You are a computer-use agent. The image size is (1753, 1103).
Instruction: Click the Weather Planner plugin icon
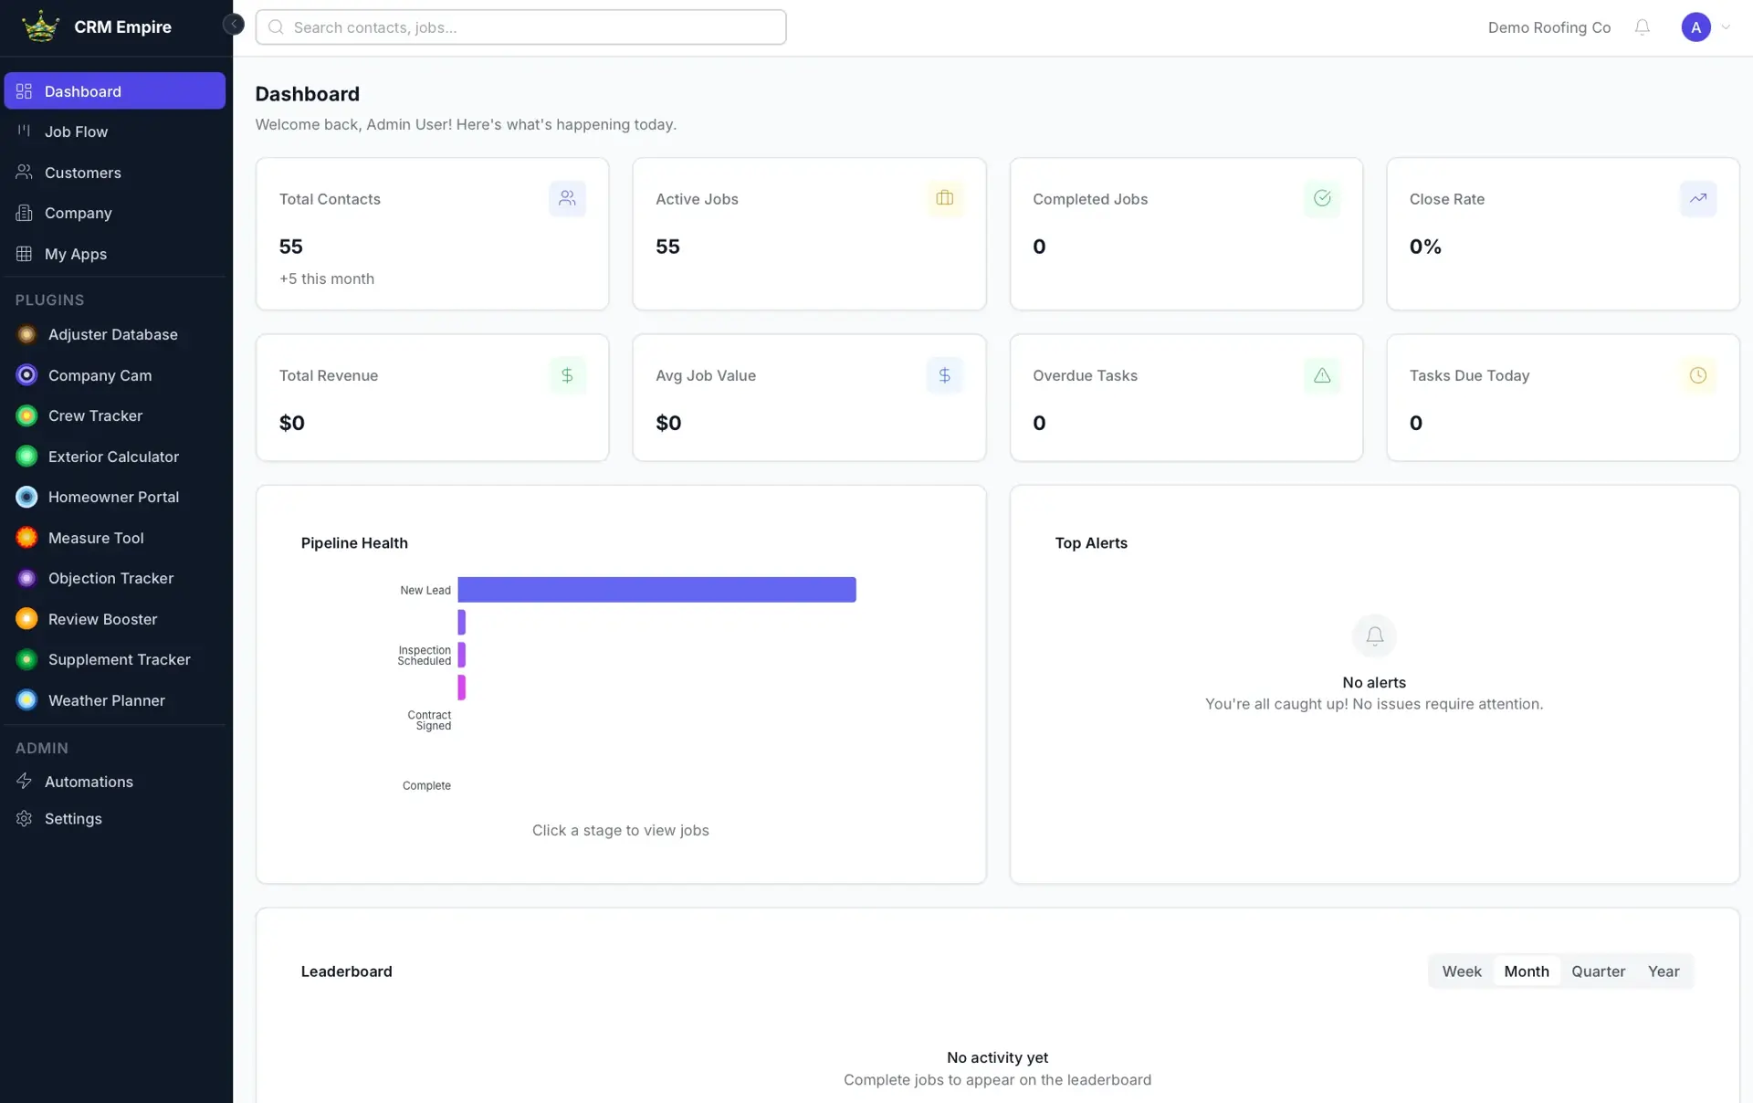click(x=26, y=700)
